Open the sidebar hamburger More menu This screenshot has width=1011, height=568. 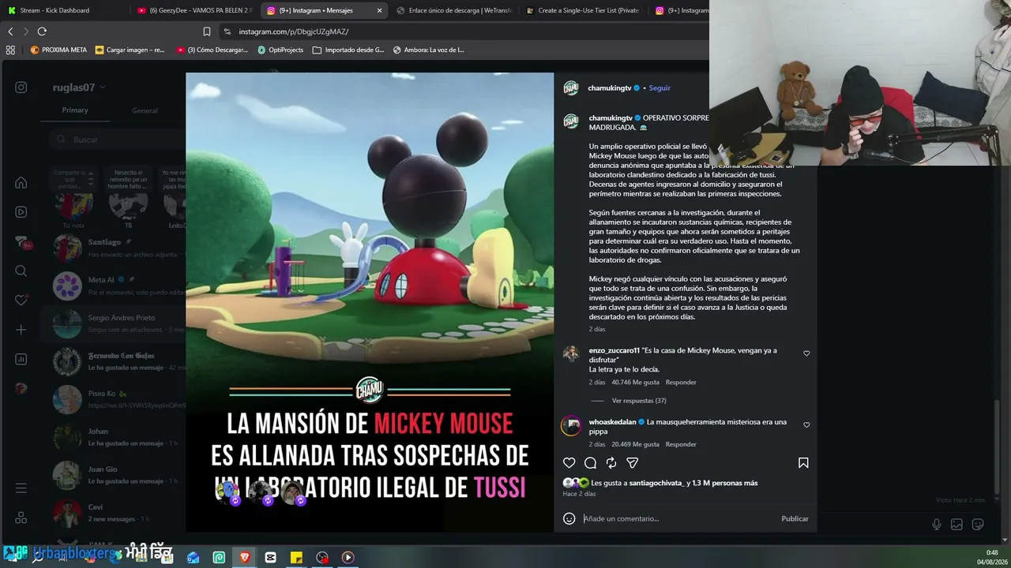point(21,488)
